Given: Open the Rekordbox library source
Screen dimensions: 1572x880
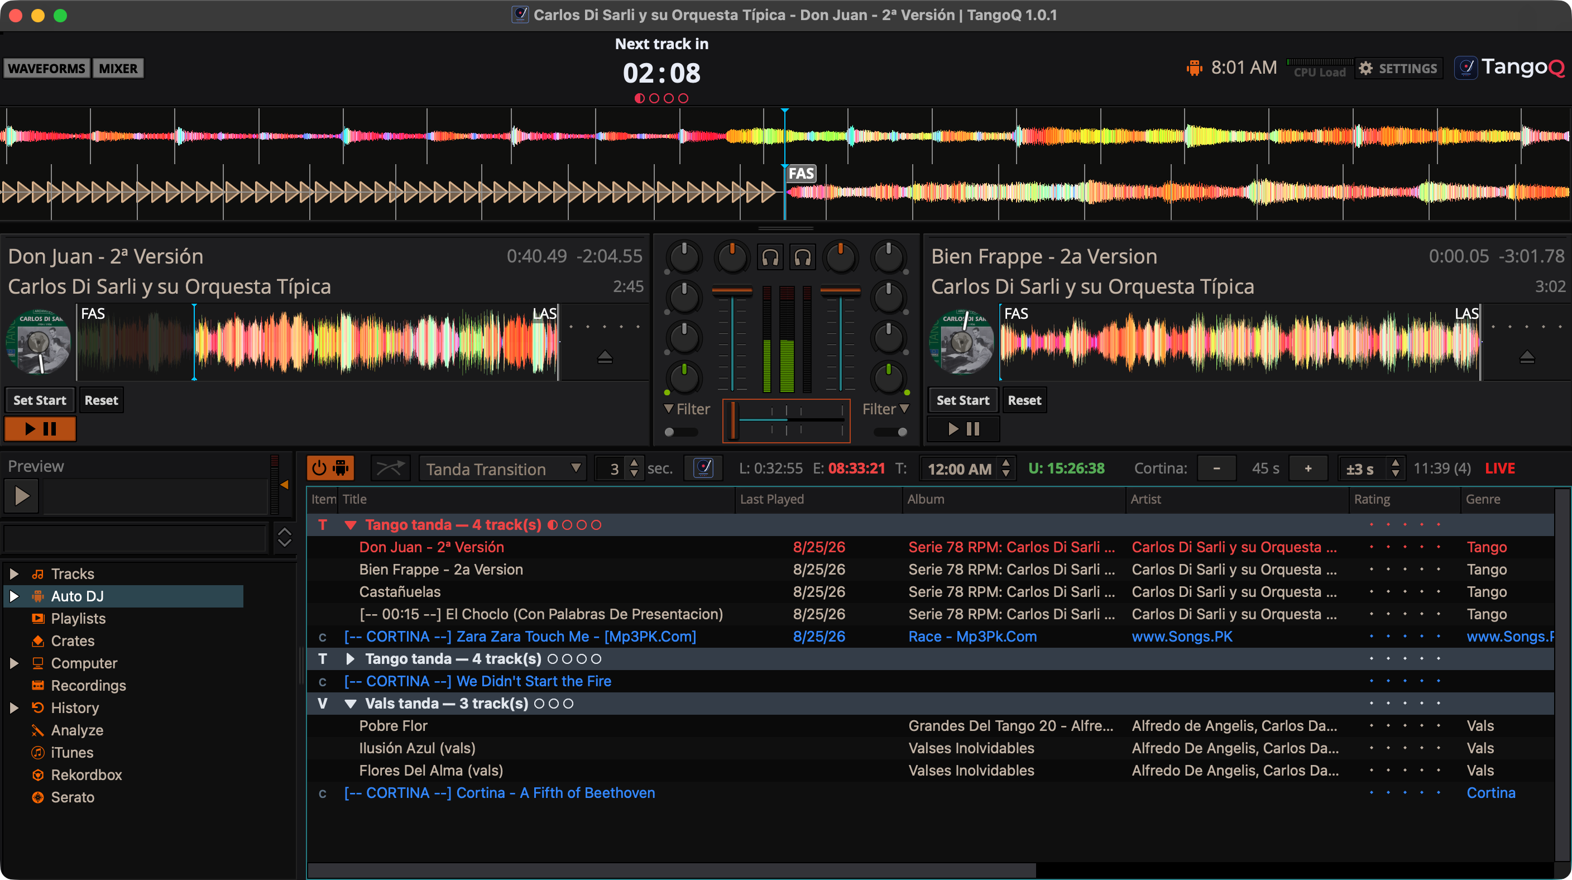Looking at the screenshot, I should (86, 774).
